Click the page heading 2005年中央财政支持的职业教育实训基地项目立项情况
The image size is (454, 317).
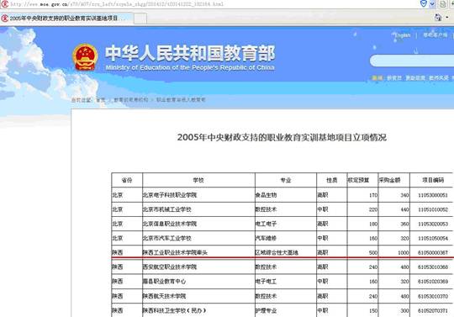pos(282,137)
